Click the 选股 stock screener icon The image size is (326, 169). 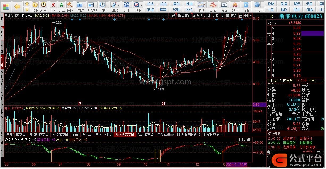click(x=137, y=4)
